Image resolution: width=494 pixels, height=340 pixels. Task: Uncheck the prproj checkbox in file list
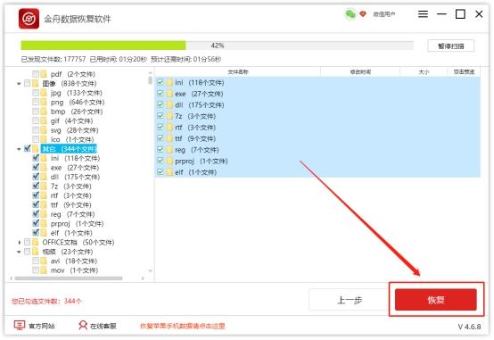tap(161, 161)
